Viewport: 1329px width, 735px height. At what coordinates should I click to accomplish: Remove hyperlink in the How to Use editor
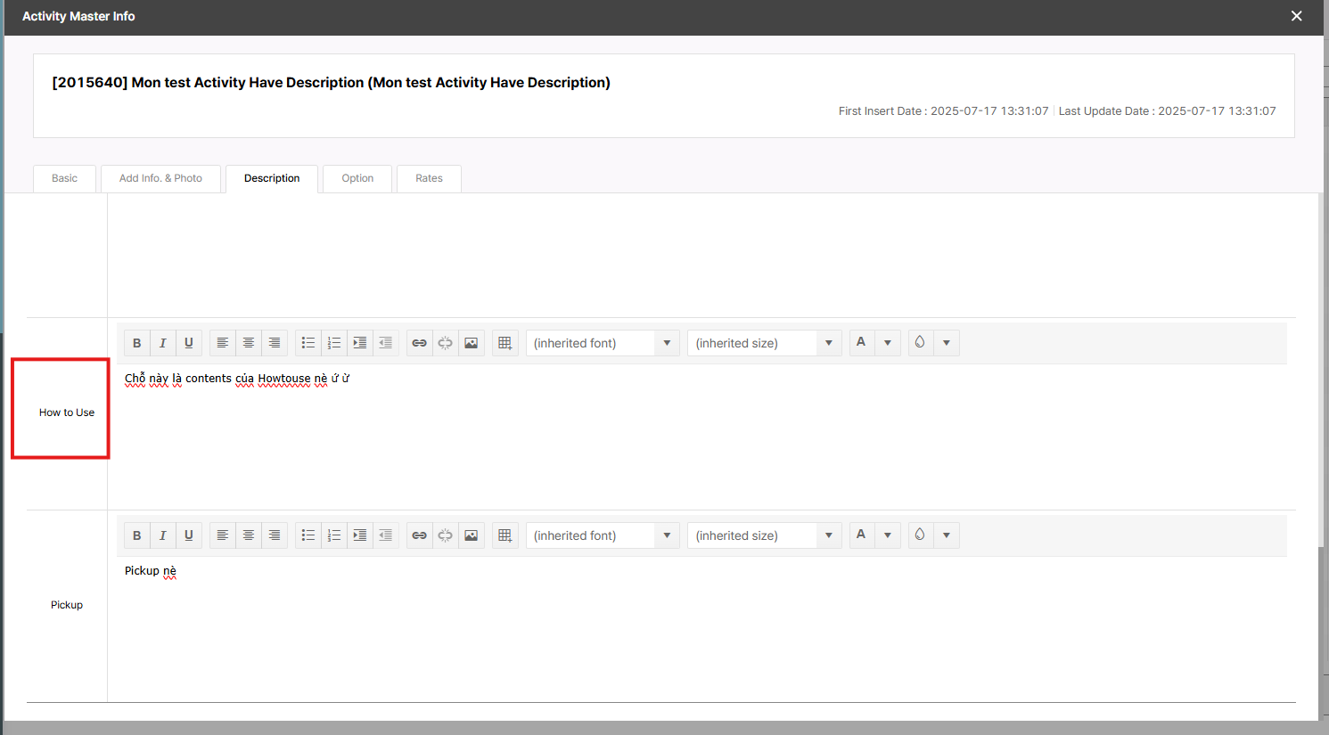445,343
